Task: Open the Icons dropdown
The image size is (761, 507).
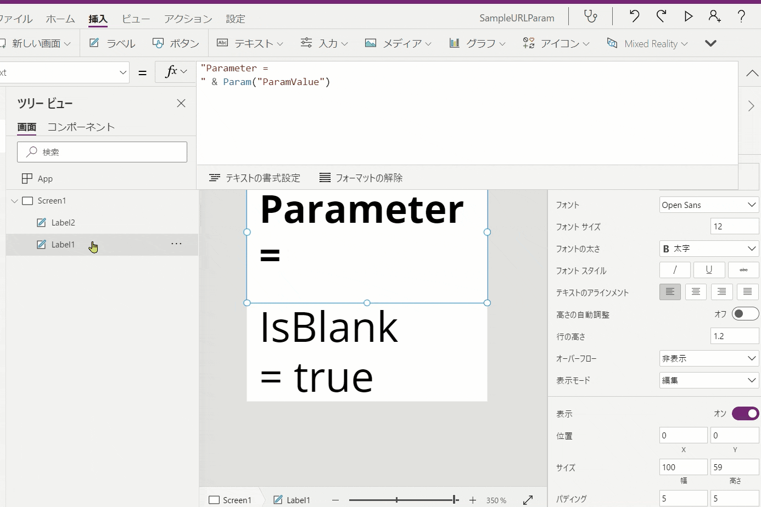Action: (556, 43)
